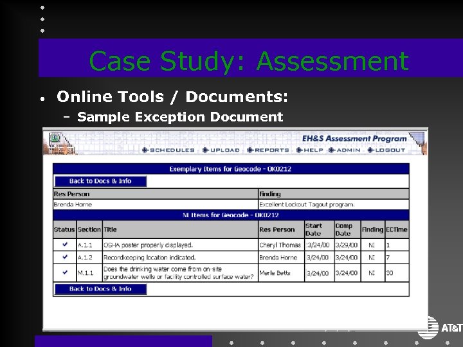Open the Schedules menu item
463x347 pixels.
click(168, 150)
